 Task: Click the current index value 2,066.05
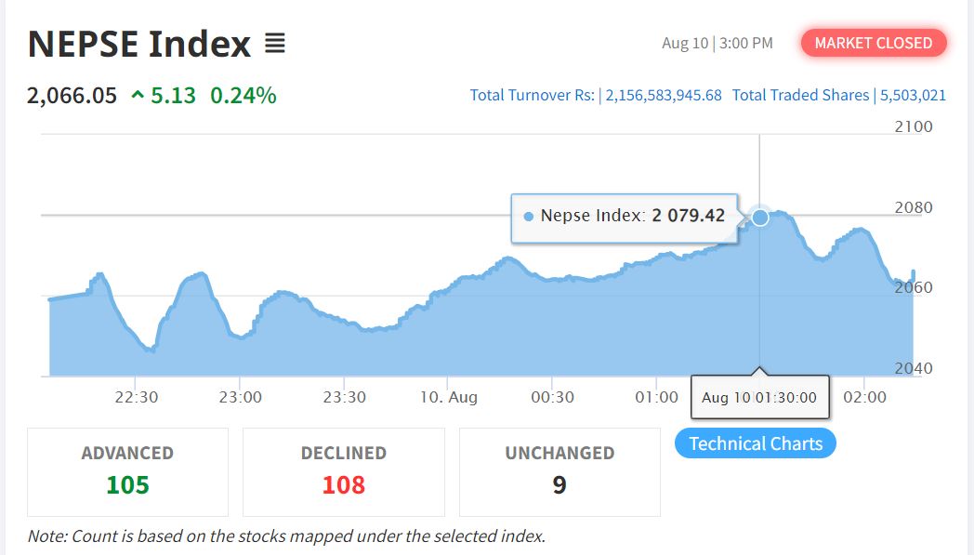[72, 95]
